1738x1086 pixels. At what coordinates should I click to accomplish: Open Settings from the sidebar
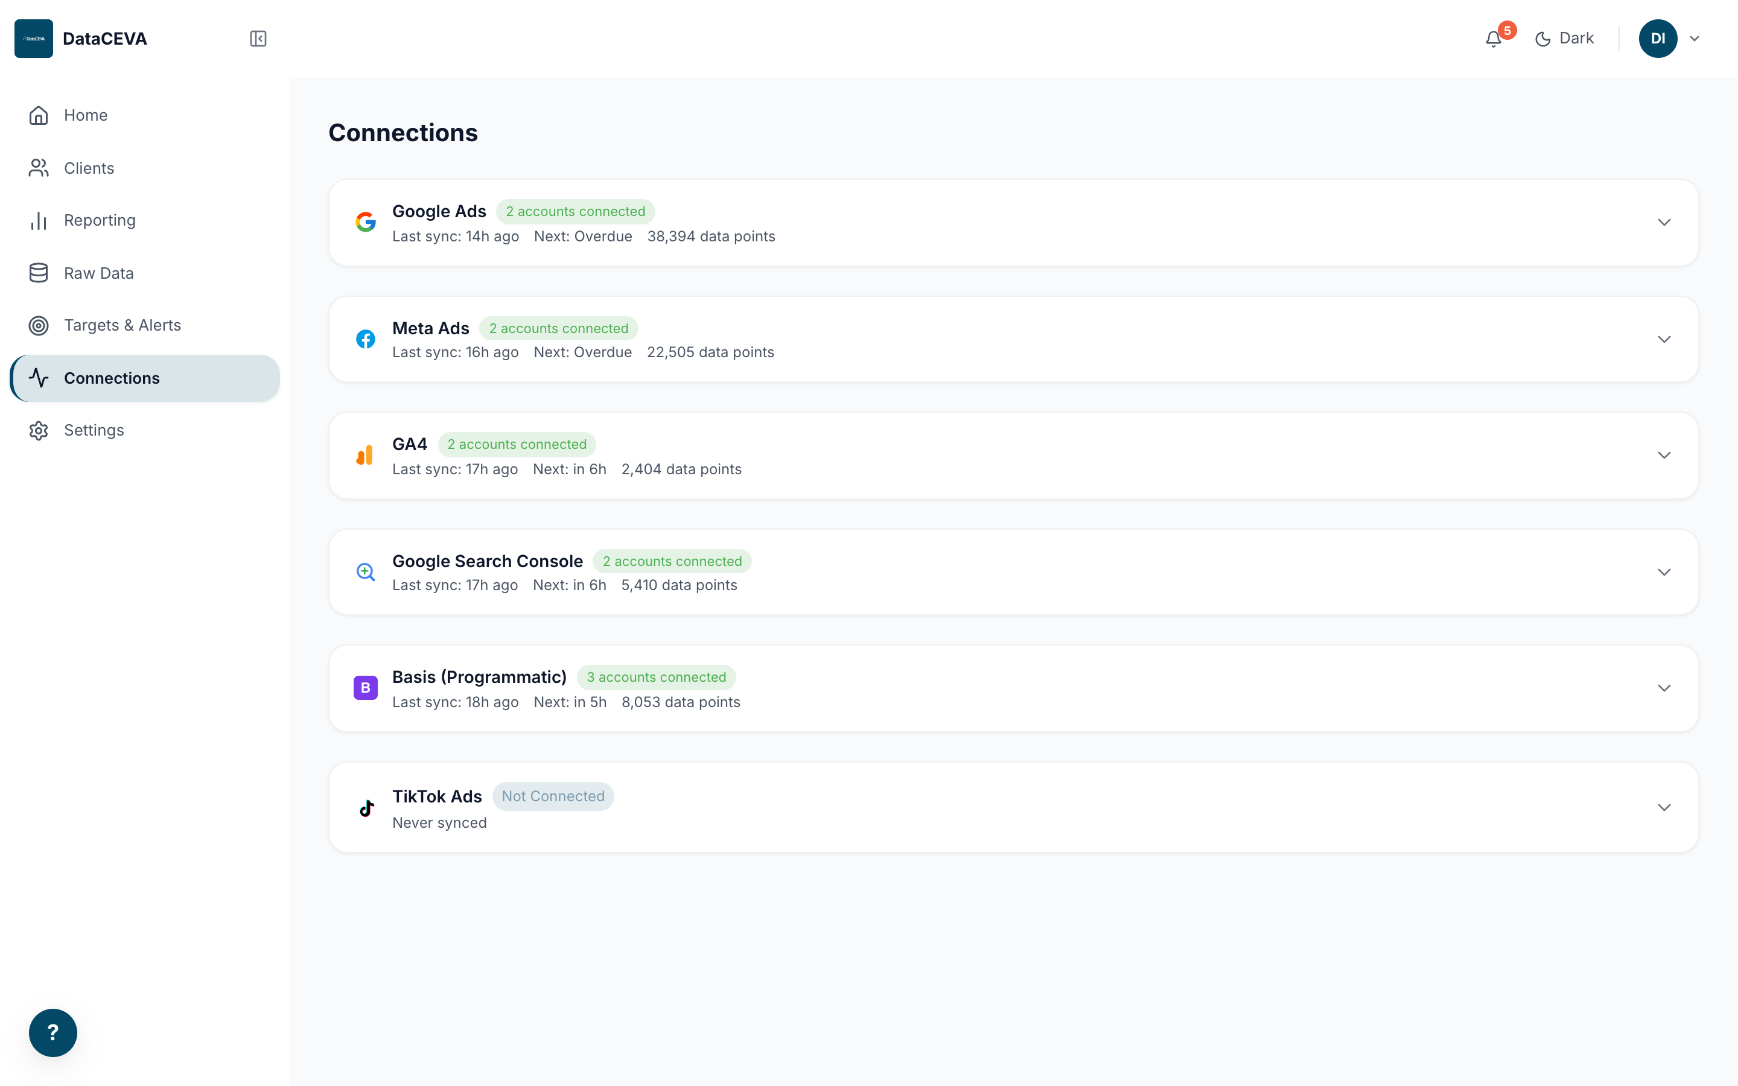tap(145, 430)
